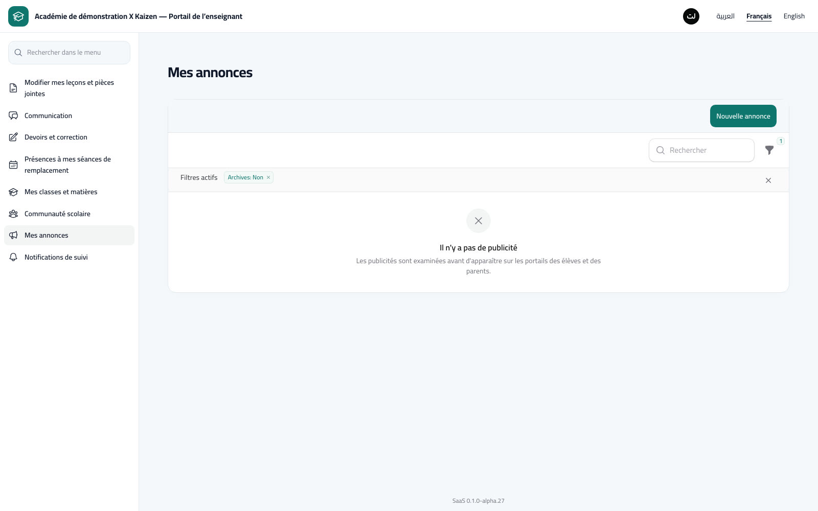Open the user avatar profile circle
Screen dimensions: 818x511
pos(691,16)
